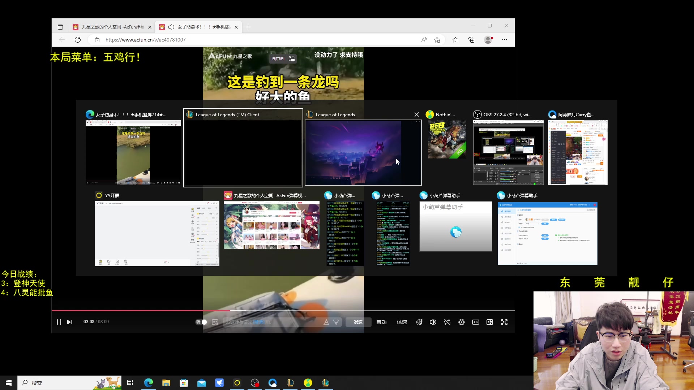Switch to theater wide-screen mode
Image resolution: width=694 pixels, height=390 pixels.
click(476, 322)
